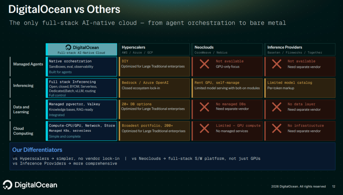Image resolution: width=343 pixels, height=195 pixels.
Task: Select the Neoclouds column header
Action: tap(227, 49)
